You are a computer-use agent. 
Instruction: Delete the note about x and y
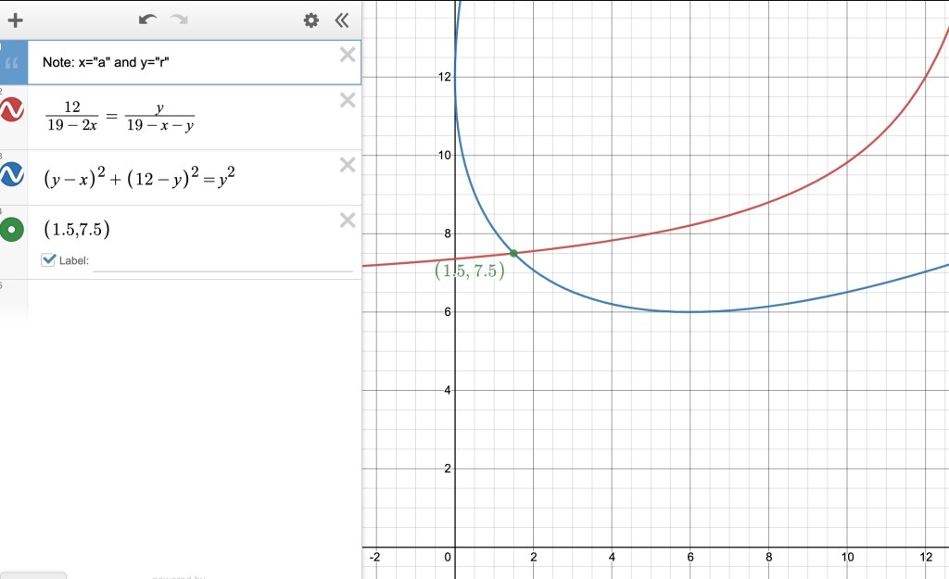click(x=348, y=55)
